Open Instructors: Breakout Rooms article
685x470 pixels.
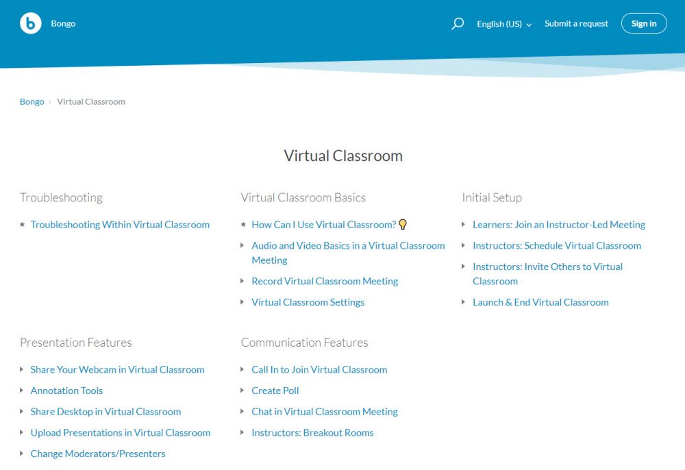pyautogui.click(x=312, y=433)
